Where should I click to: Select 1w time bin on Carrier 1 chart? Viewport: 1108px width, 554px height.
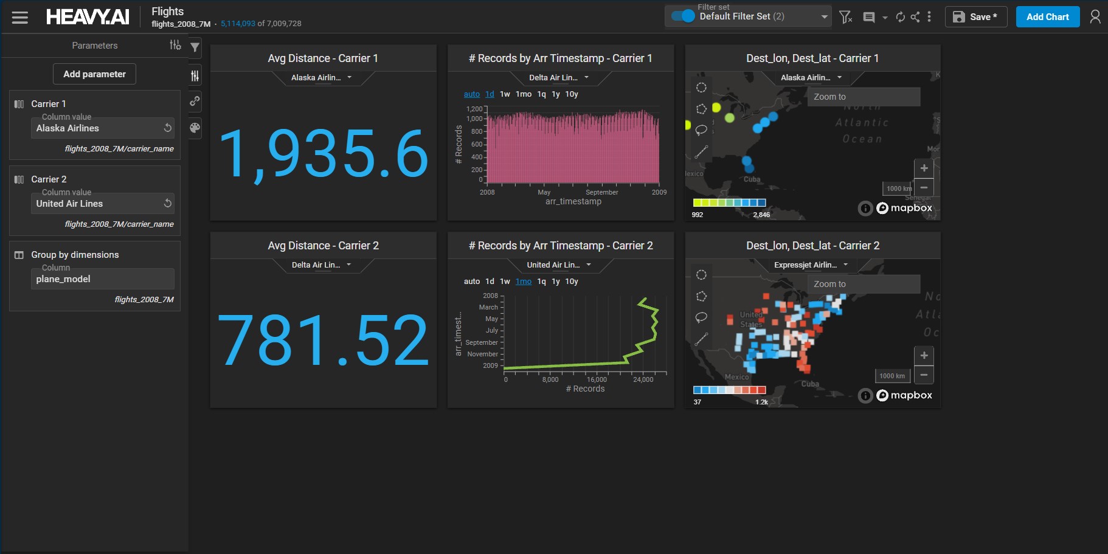[505, 94]
